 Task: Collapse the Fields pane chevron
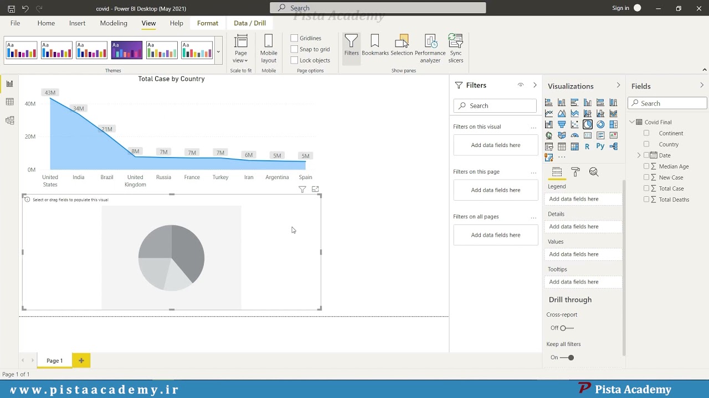pyautogui.click(x=702, y=85)
